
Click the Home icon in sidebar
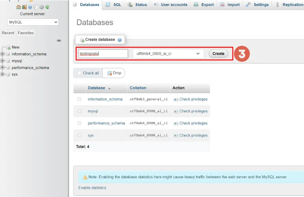[x=18, y=7]
